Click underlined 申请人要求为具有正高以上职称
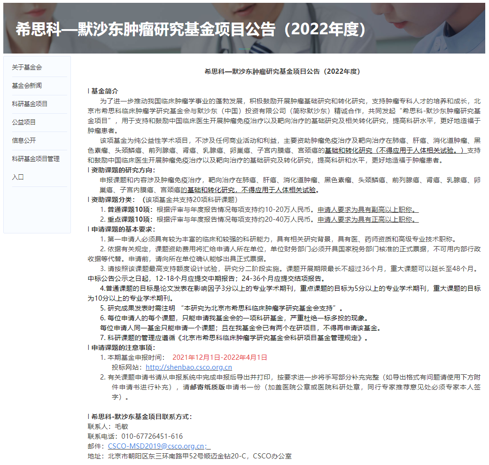 pos(368,219)
